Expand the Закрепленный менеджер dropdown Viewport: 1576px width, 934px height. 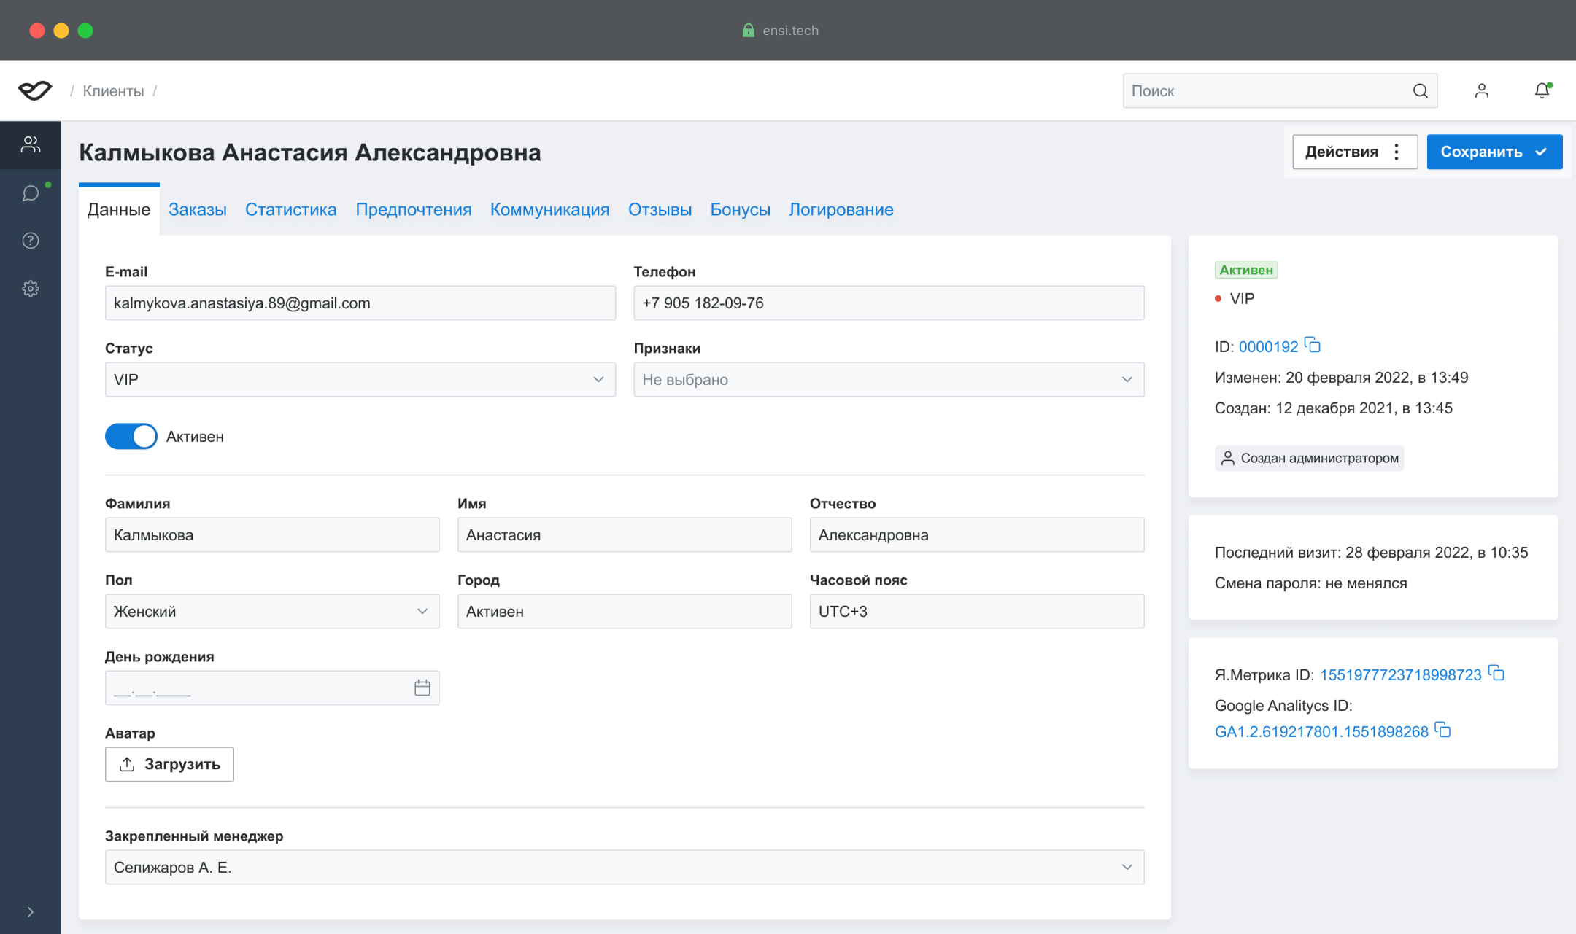[624, 867]
